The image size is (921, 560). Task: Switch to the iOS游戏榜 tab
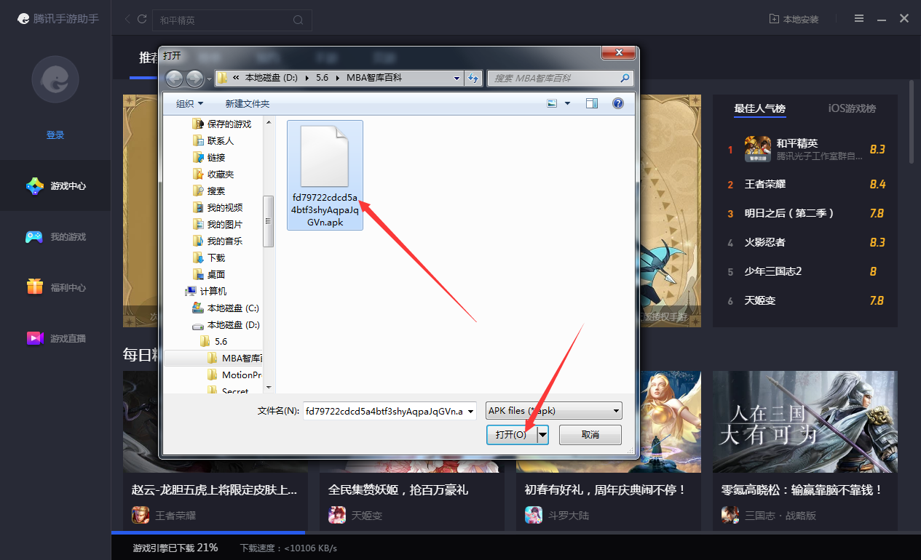click(851, 109)
